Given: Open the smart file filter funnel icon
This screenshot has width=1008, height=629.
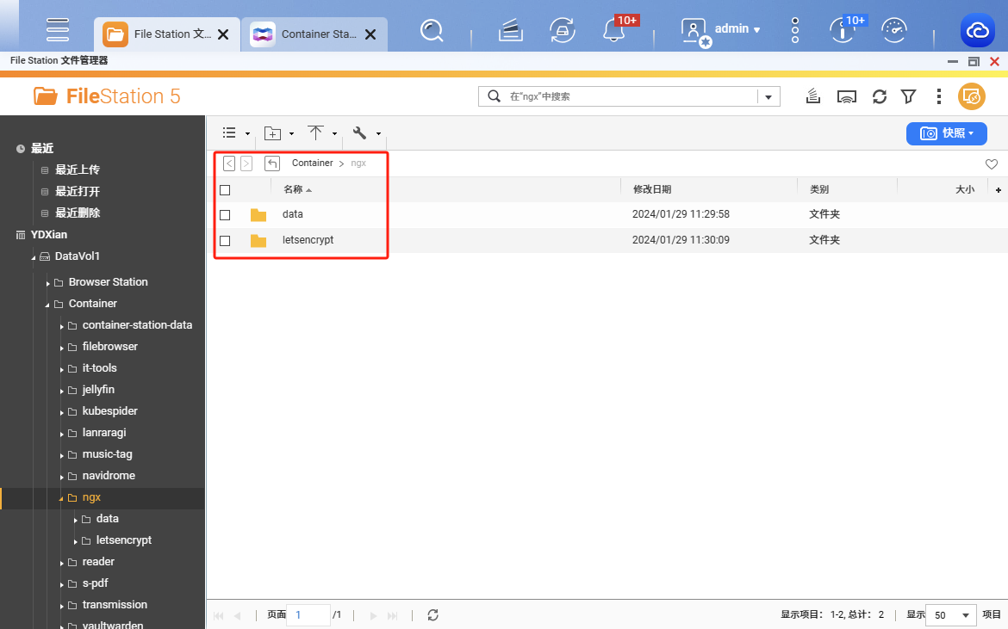Looking at the screenshot, I should [908, 97].
